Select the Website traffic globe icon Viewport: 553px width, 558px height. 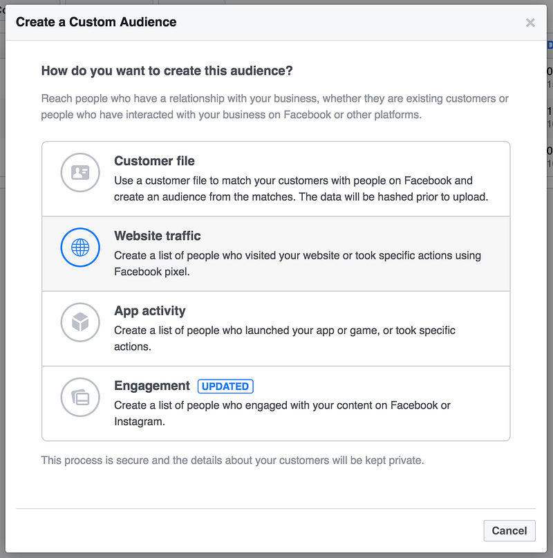[80, 247]
